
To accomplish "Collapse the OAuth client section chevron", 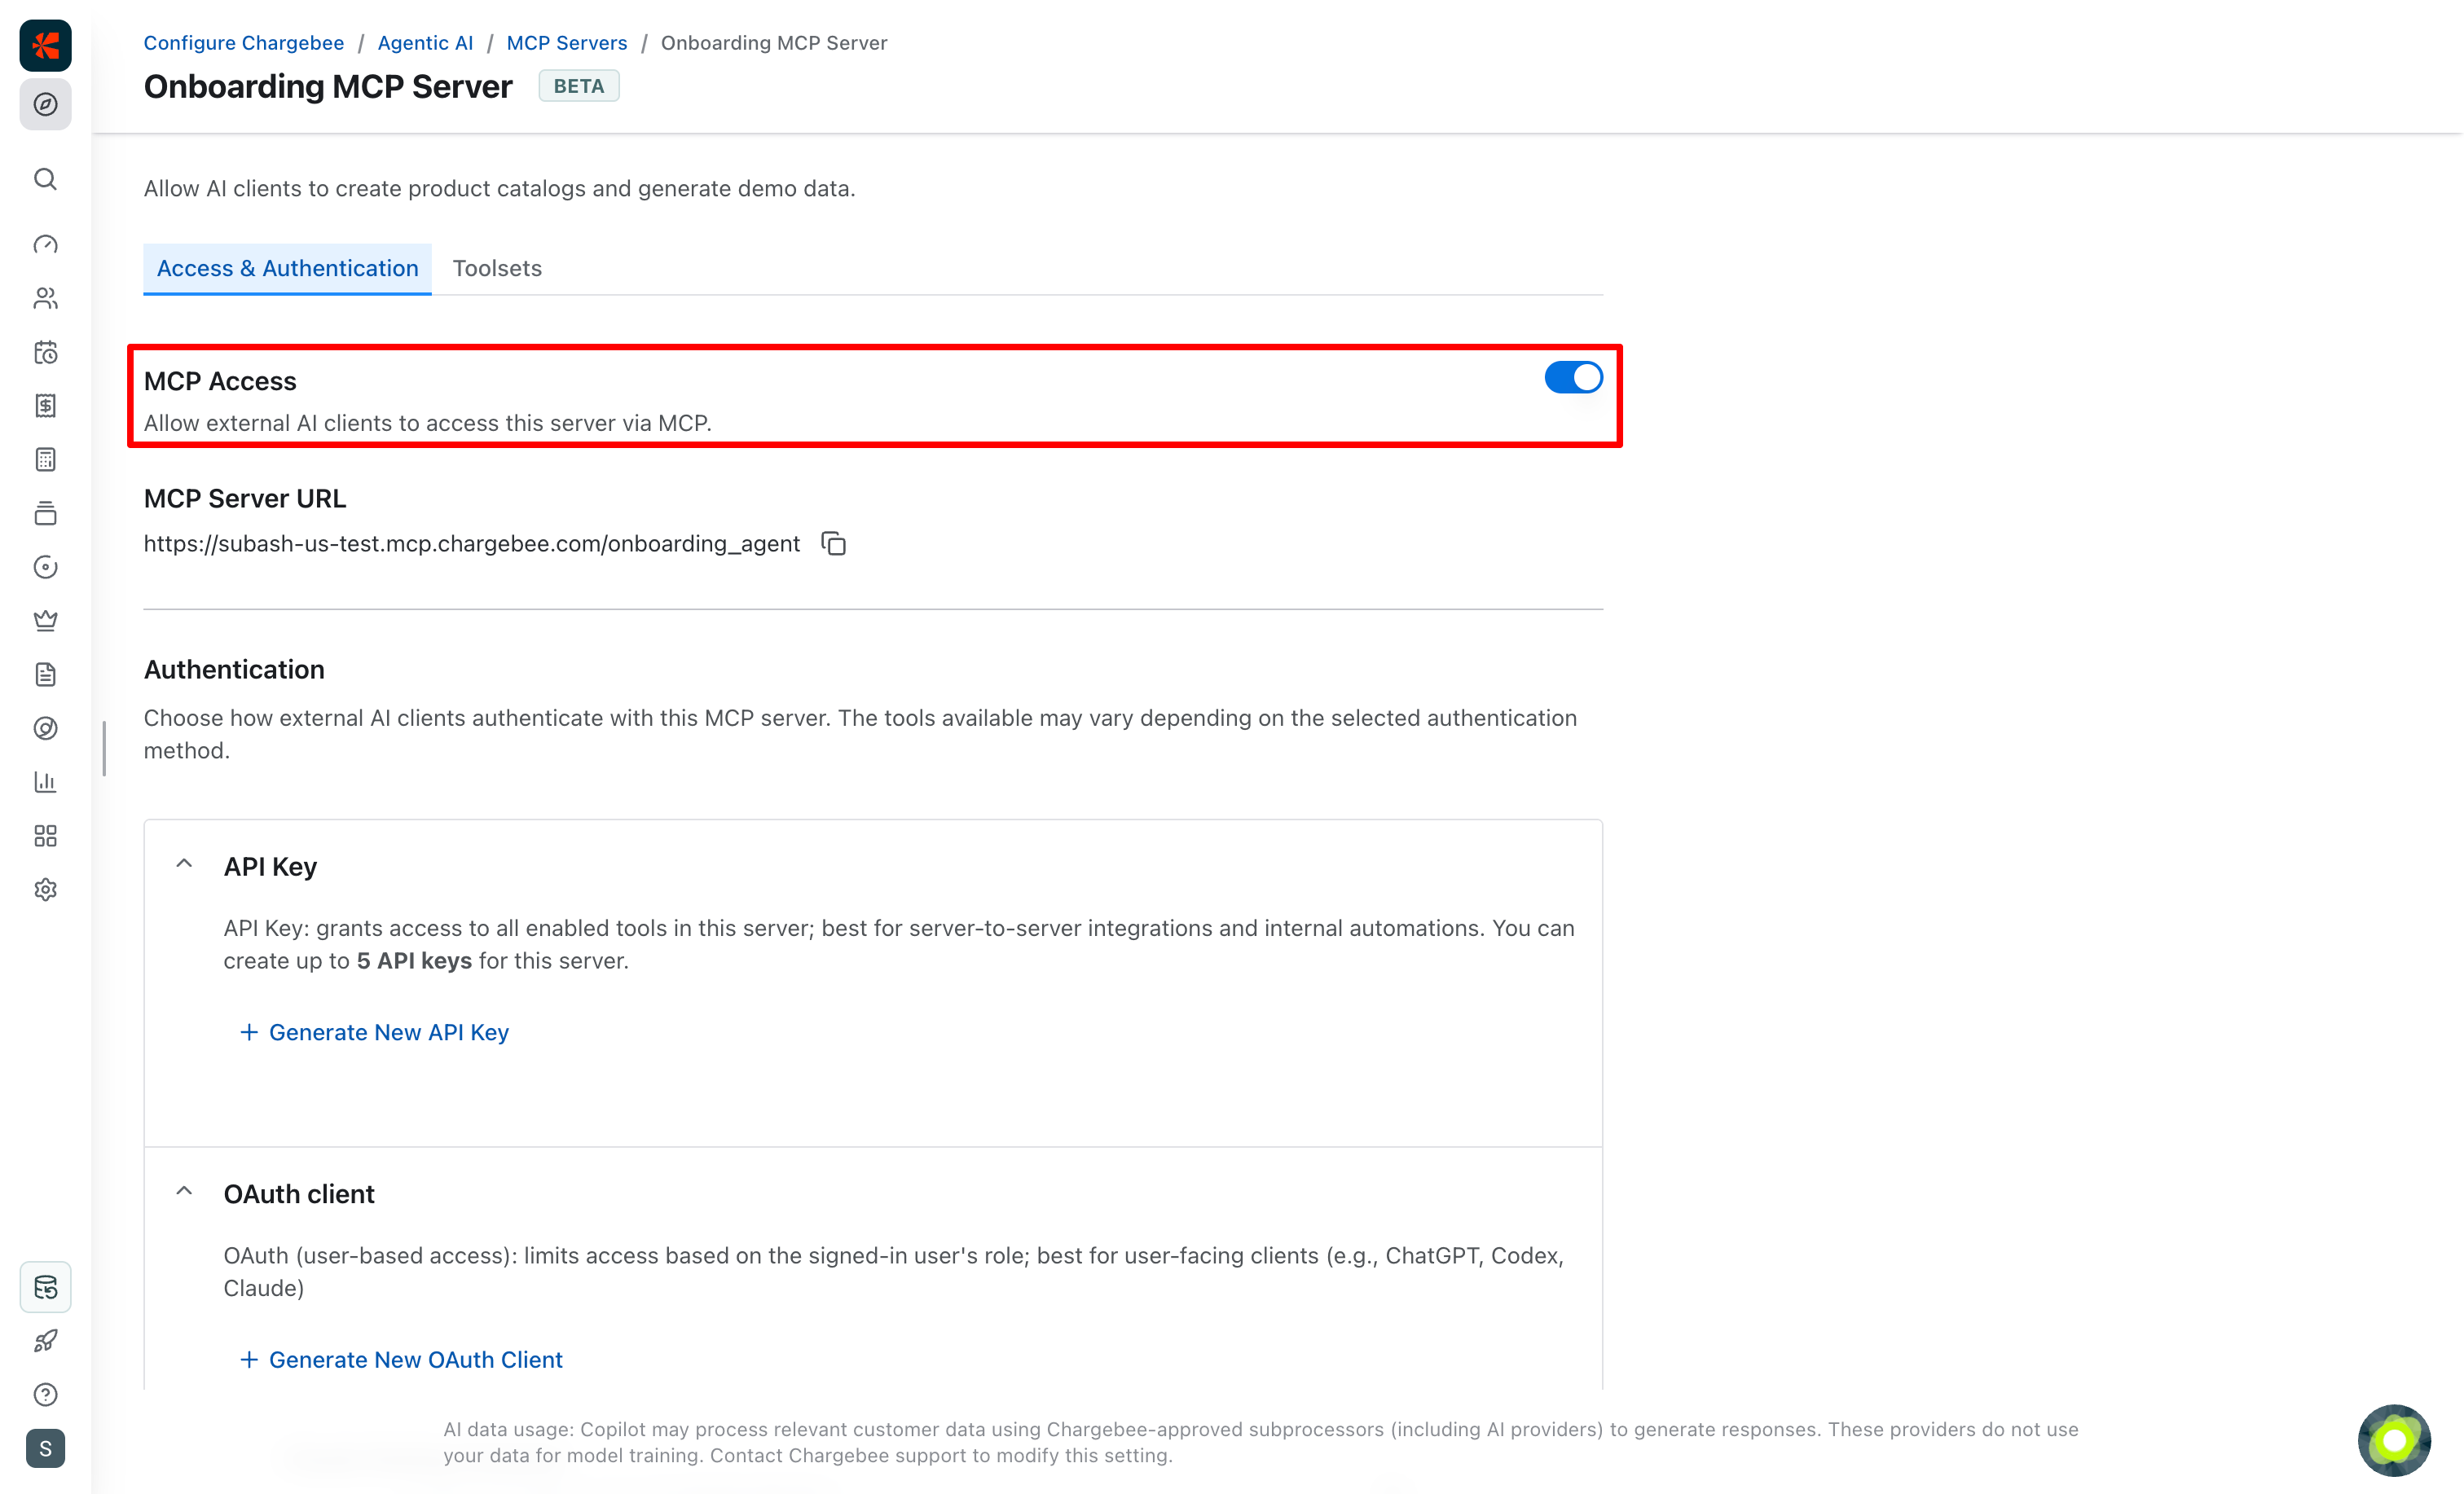I will pos(184,1191).
